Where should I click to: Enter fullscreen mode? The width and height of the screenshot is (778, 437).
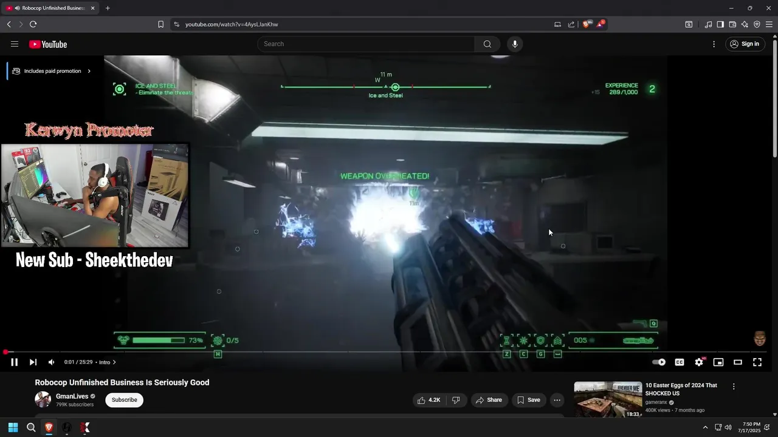757,362
